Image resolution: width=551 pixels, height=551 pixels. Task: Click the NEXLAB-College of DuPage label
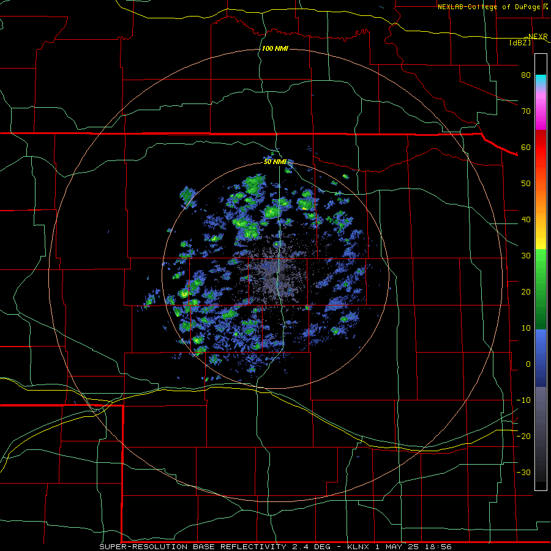[489, 7]
